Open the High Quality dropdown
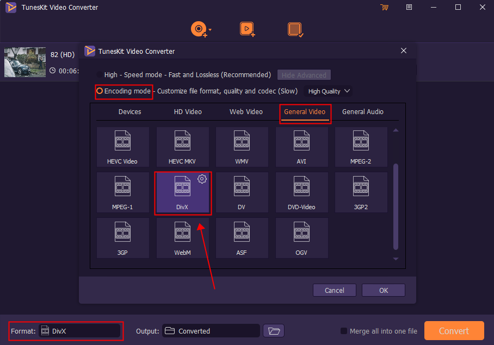 point(328,91)
